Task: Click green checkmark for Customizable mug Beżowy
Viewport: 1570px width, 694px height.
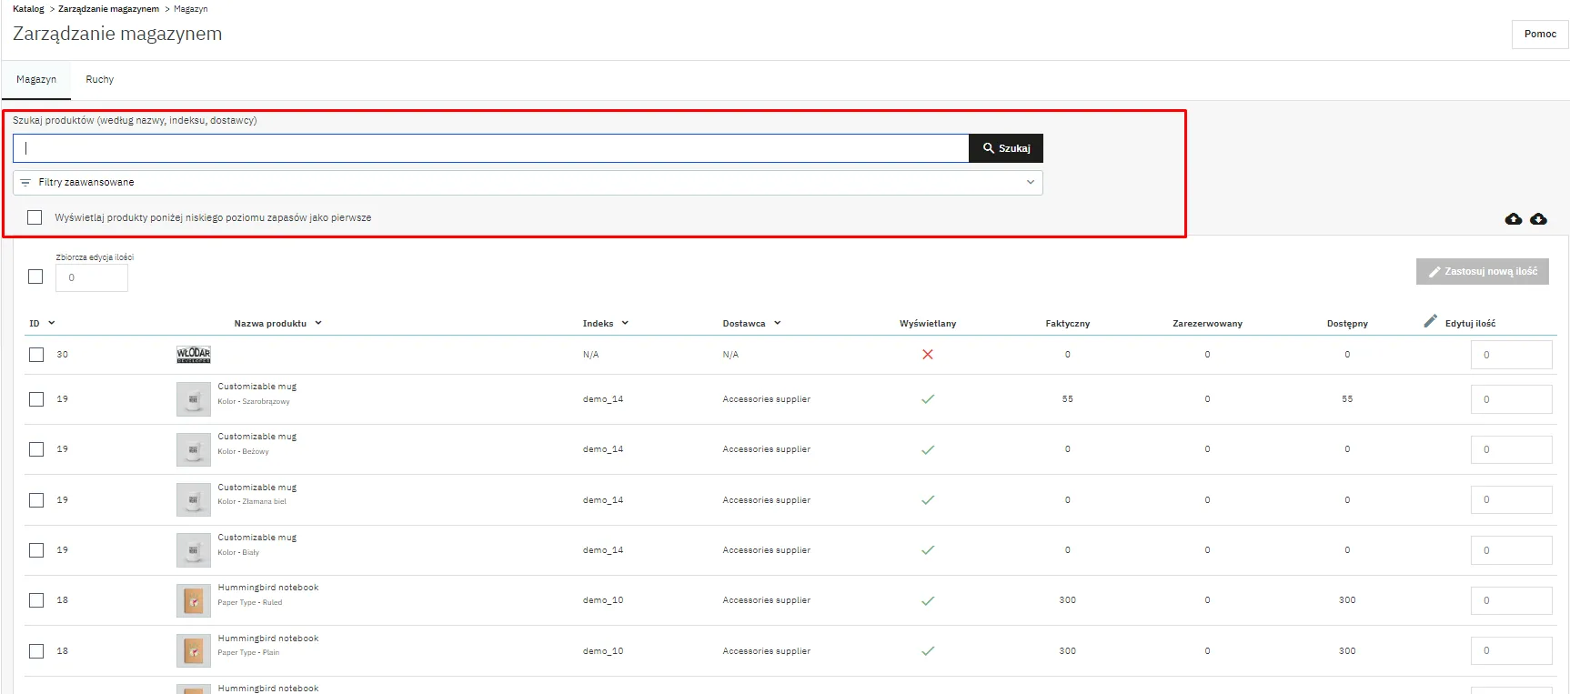Action: 928,450
